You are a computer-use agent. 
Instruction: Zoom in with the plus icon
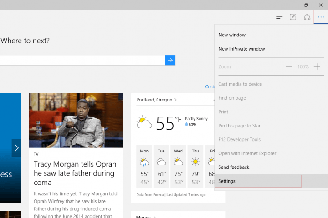tap(317, 66)
